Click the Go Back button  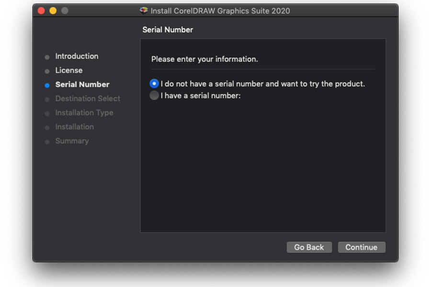[x=309, y=247]
